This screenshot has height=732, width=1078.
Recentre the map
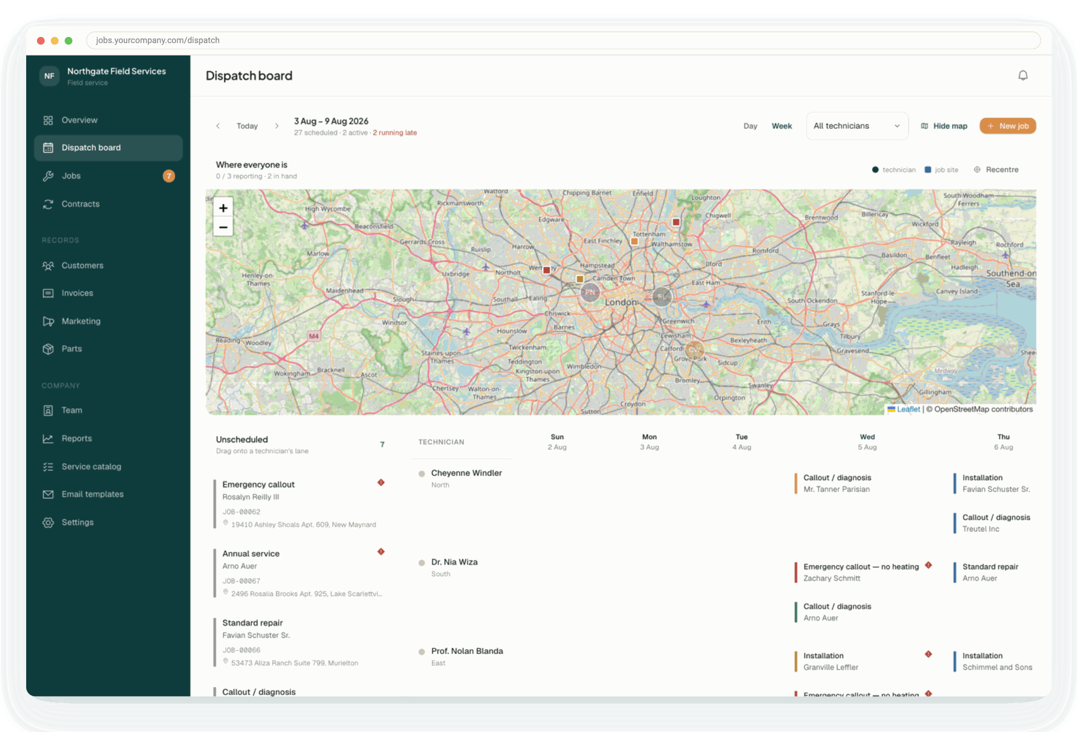(x=996, y=170)
